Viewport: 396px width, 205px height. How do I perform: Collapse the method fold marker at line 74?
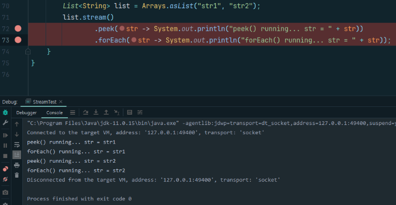[28, 52]
